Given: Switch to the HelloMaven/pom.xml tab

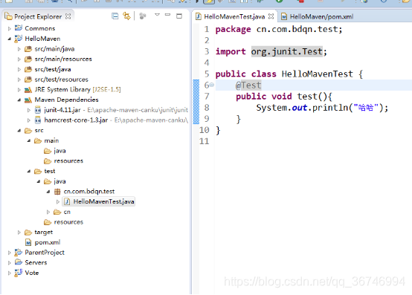Looking at the screenshot, I should (x=318, y=17).
